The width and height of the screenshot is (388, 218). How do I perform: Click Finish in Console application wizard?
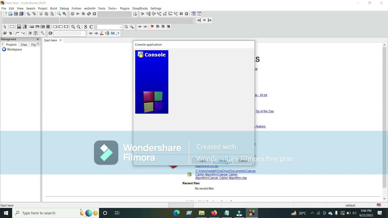click(222, 161)
